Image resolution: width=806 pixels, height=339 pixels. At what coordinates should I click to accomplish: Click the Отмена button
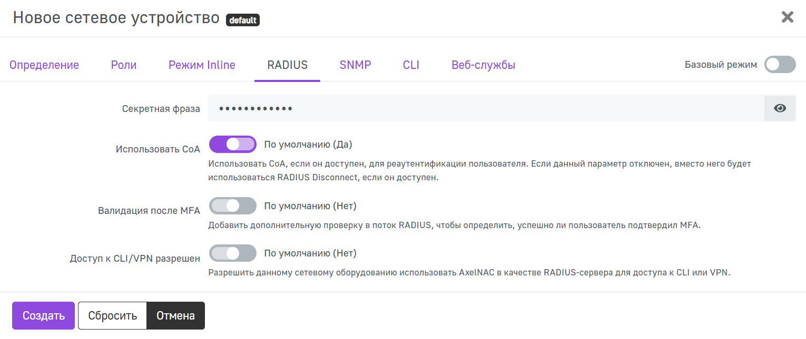point(175,316)
